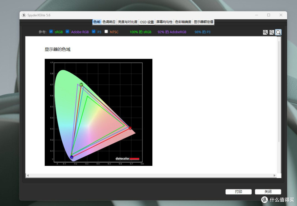Click the 显示器的色域 heading
The height and width of the screenshot is (206, 297).
pos(57,49)
